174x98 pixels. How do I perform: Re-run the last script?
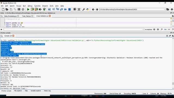44,10
